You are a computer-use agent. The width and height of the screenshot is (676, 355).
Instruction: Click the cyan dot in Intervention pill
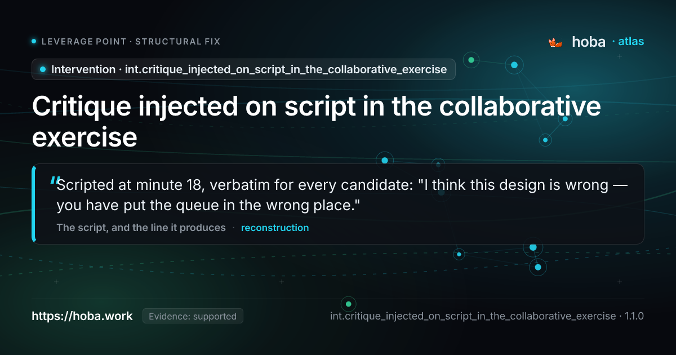[43, 69]
